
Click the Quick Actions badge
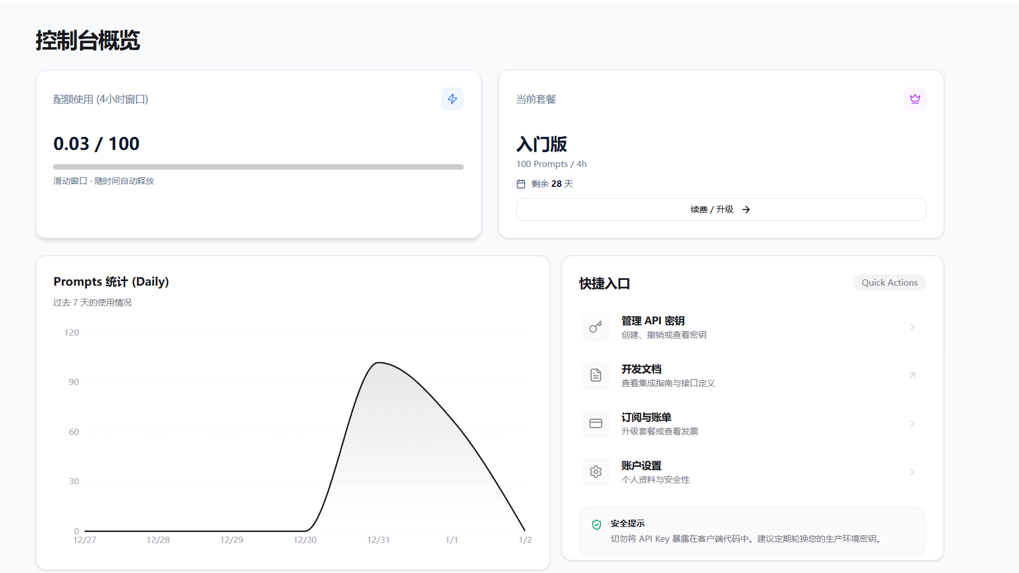[890, 283]
